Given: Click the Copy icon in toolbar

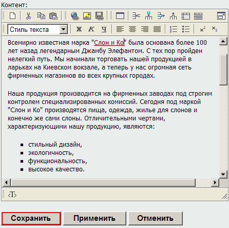Looking at the screenshot, I should tap(41, 16).
